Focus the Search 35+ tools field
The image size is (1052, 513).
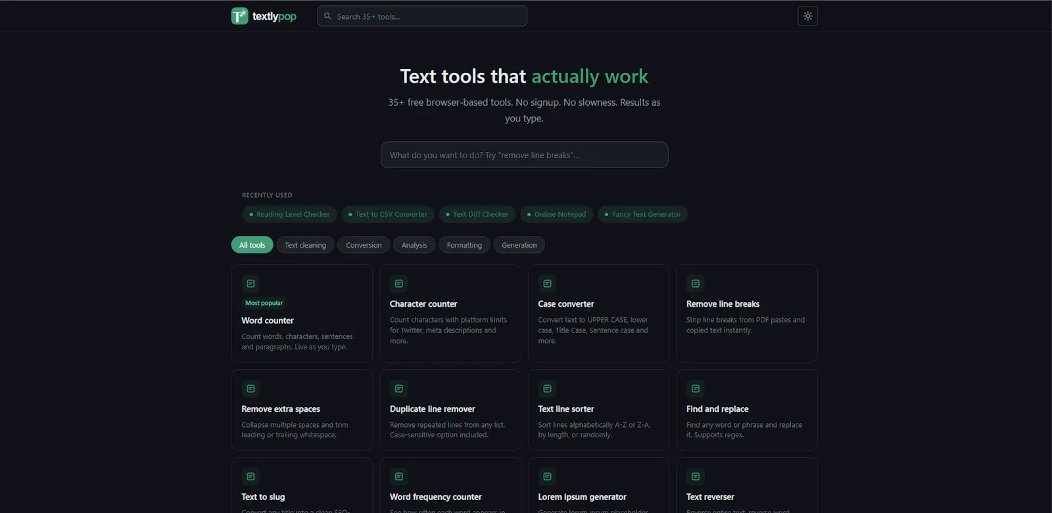(x=422, y=16)
